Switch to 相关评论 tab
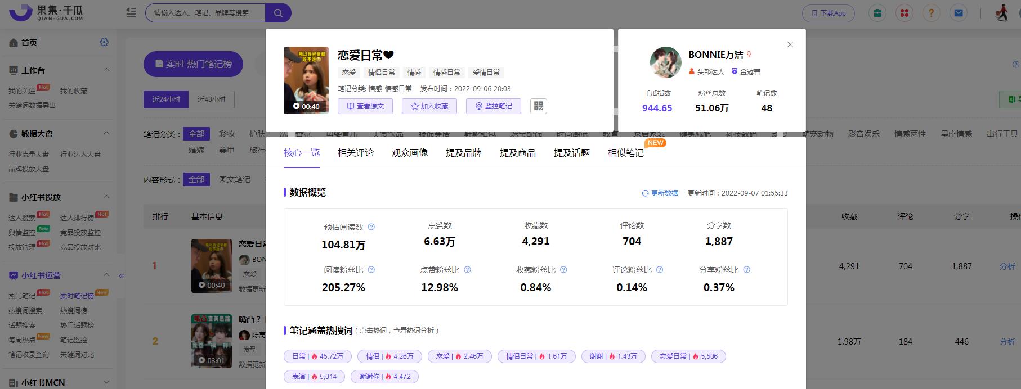This screenshot has width=1021, height=389. [x=356, y=152]
